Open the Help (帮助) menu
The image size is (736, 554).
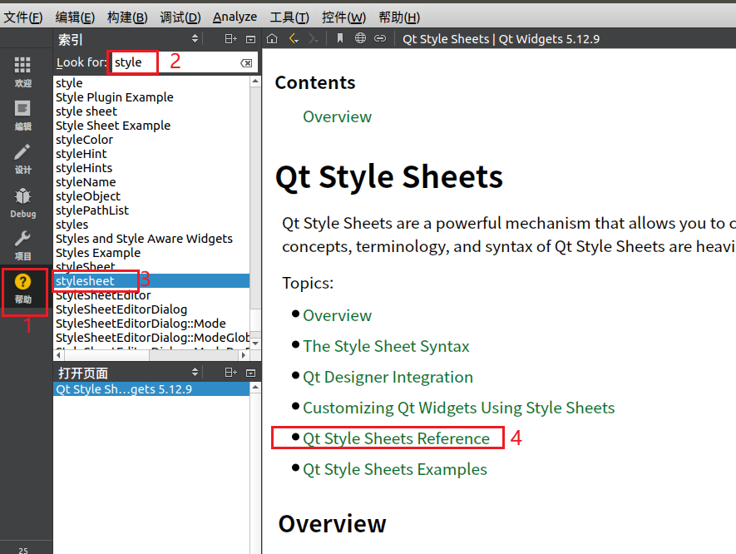pyautogui.click(x=399, y=17)
